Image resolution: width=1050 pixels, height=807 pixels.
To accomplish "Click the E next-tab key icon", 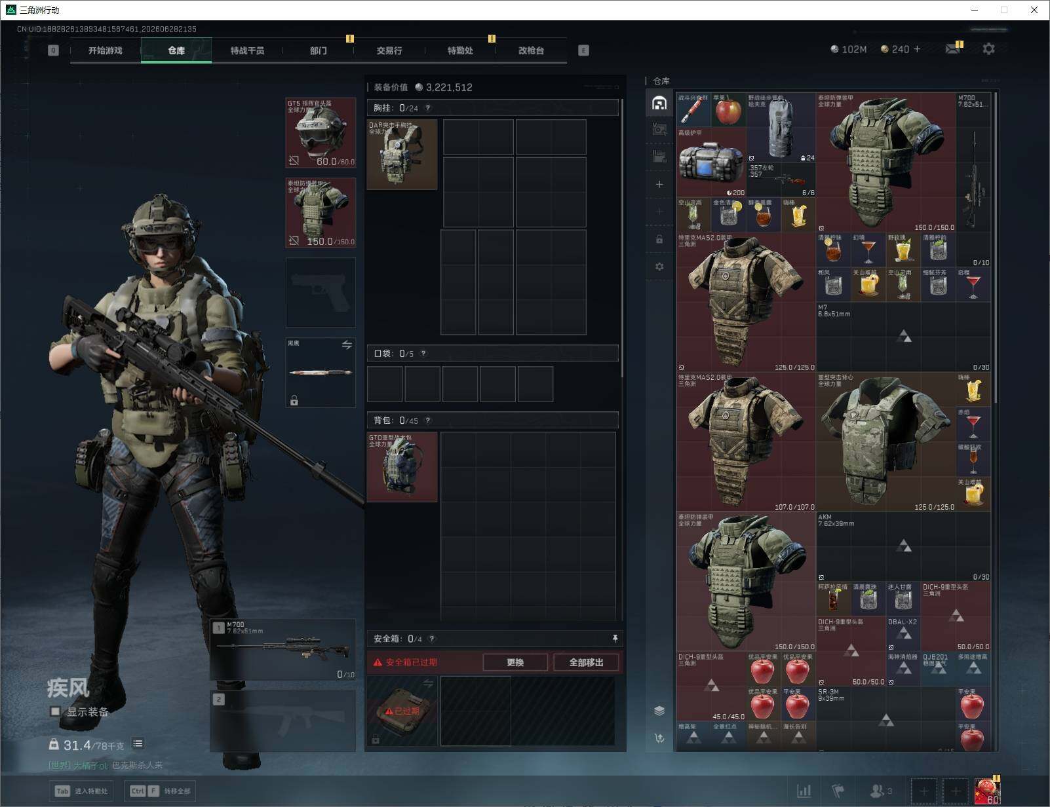I will [583, 50].
